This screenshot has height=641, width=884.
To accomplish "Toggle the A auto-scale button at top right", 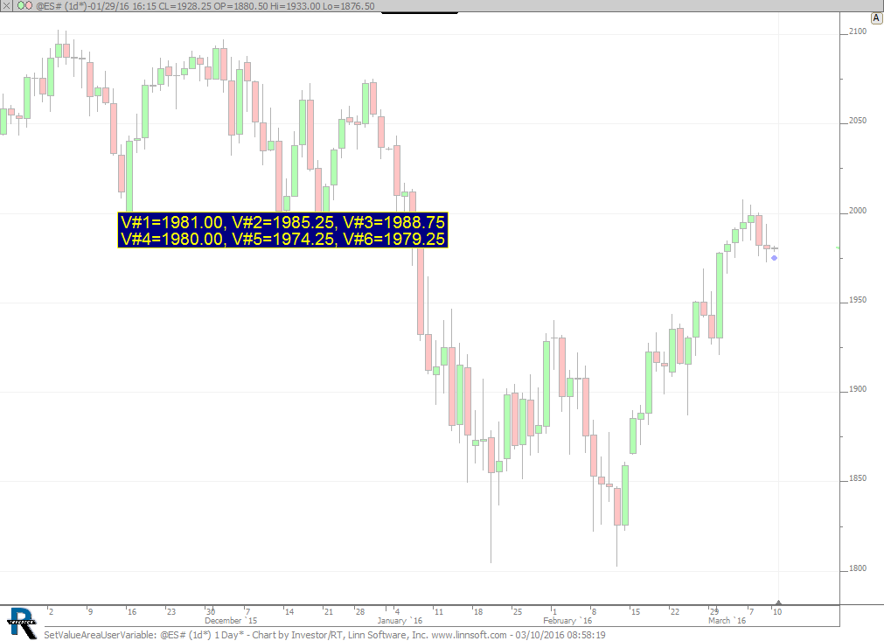I will pyautogui.click(x=876, y=18).
